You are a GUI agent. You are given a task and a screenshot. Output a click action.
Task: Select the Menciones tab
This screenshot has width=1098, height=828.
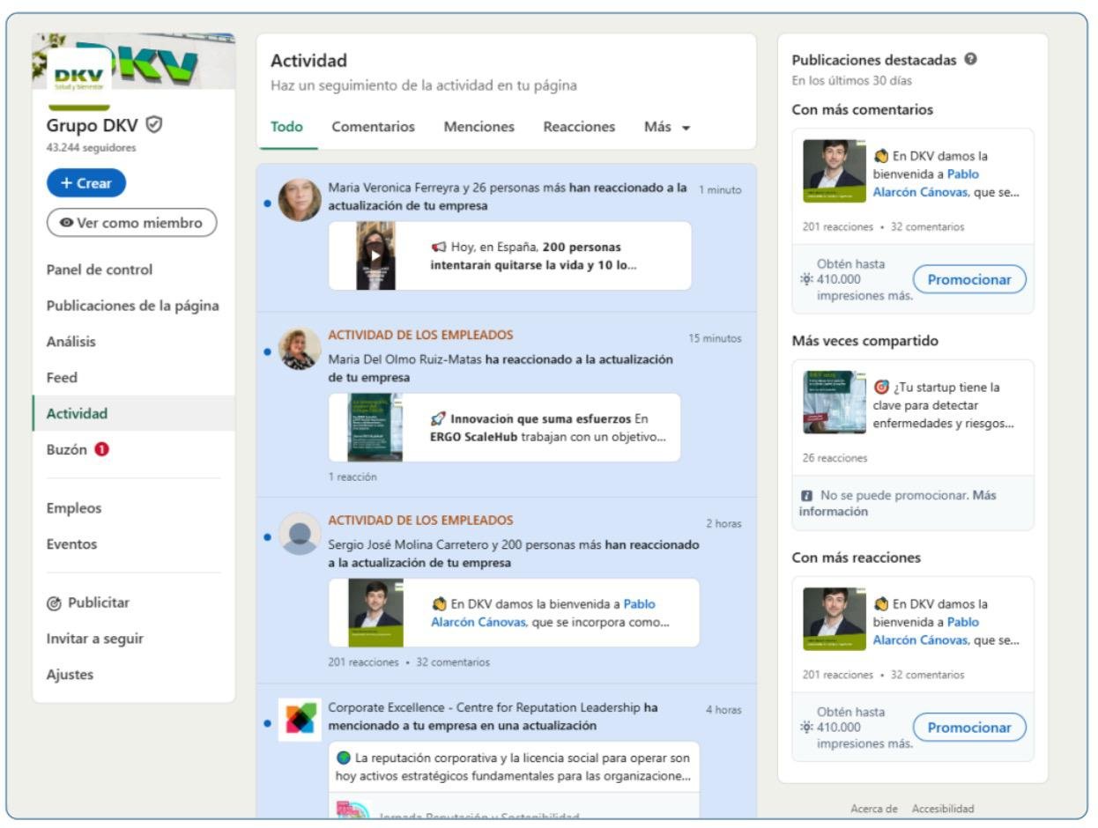(479, 127)
